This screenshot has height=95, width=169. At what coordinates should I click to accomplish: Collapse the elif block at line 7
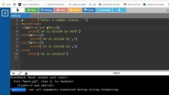pos(19,42)
